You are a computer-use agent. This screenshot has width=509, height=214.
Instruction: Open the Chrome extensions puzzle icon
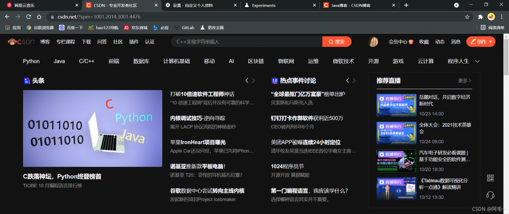(x=480, y=17)
